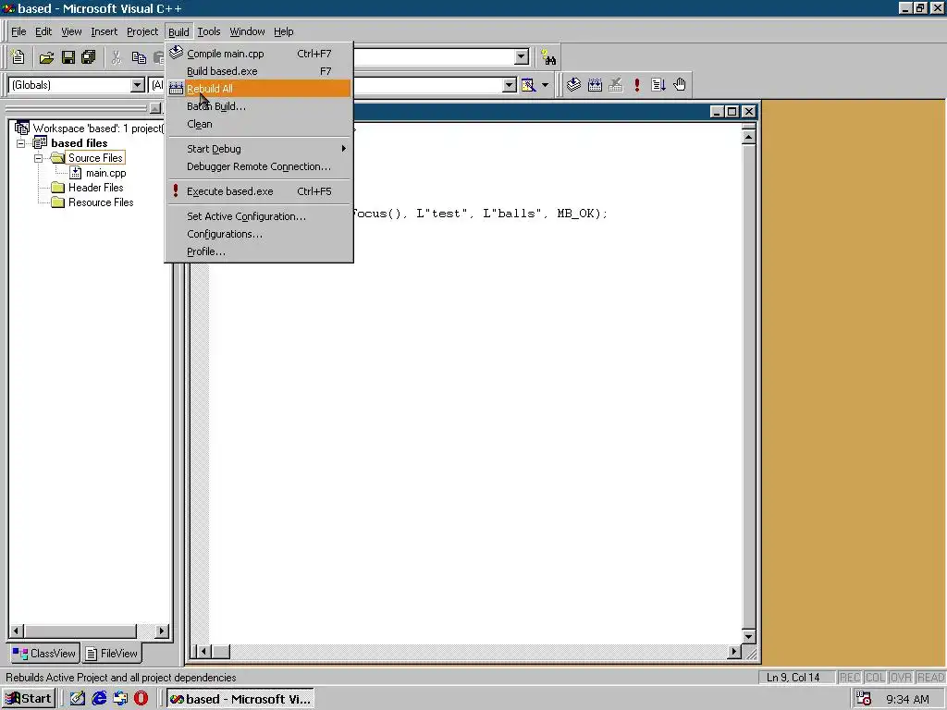Click the Save All toolbar icon
Screen dimensions: 947x710
tap(89, 57)
